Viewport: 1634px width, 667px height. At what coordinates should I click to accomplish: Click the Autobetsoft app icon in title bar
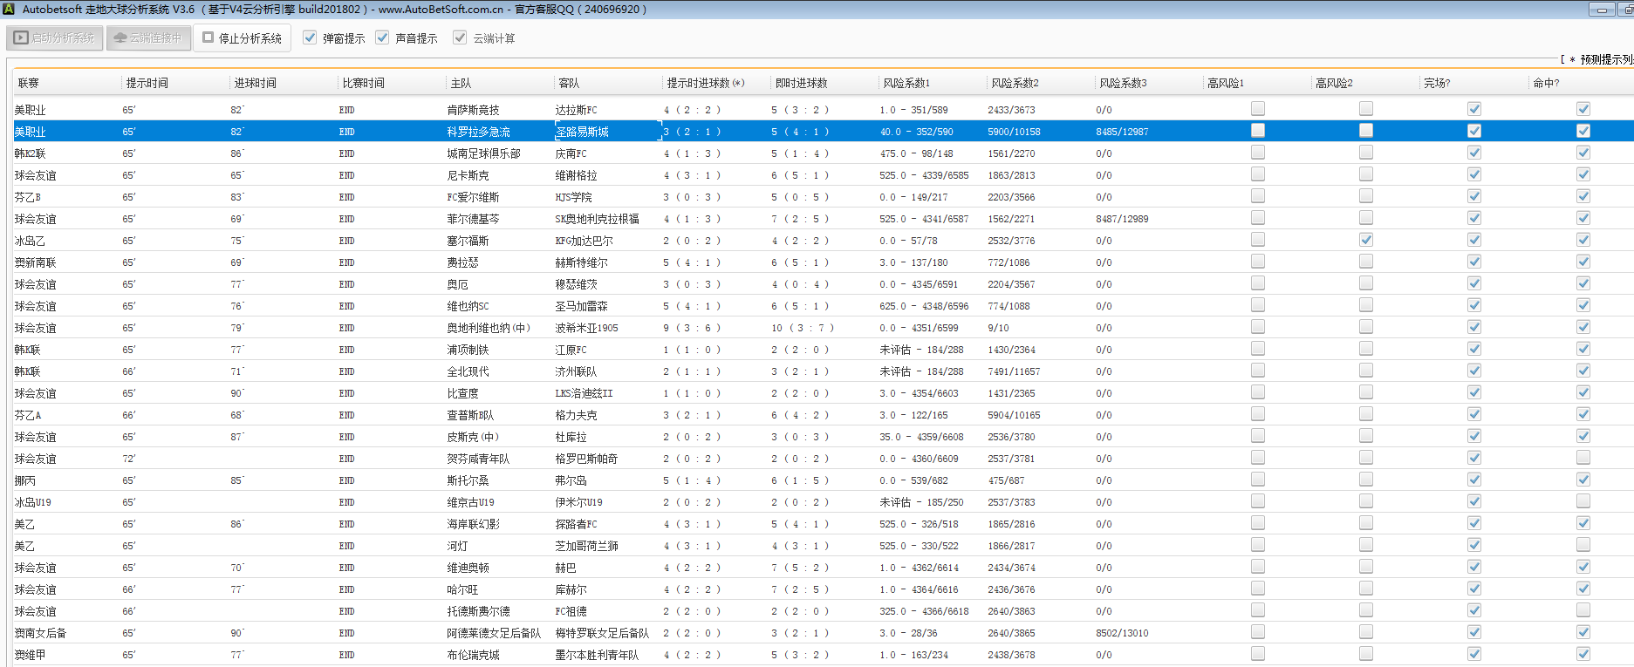(8, 10)
